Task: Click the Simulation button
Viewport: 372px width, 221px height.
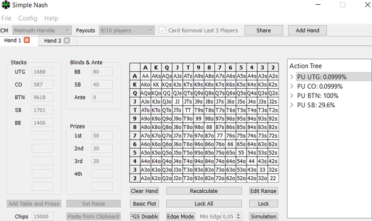Action: click(264, 217)
